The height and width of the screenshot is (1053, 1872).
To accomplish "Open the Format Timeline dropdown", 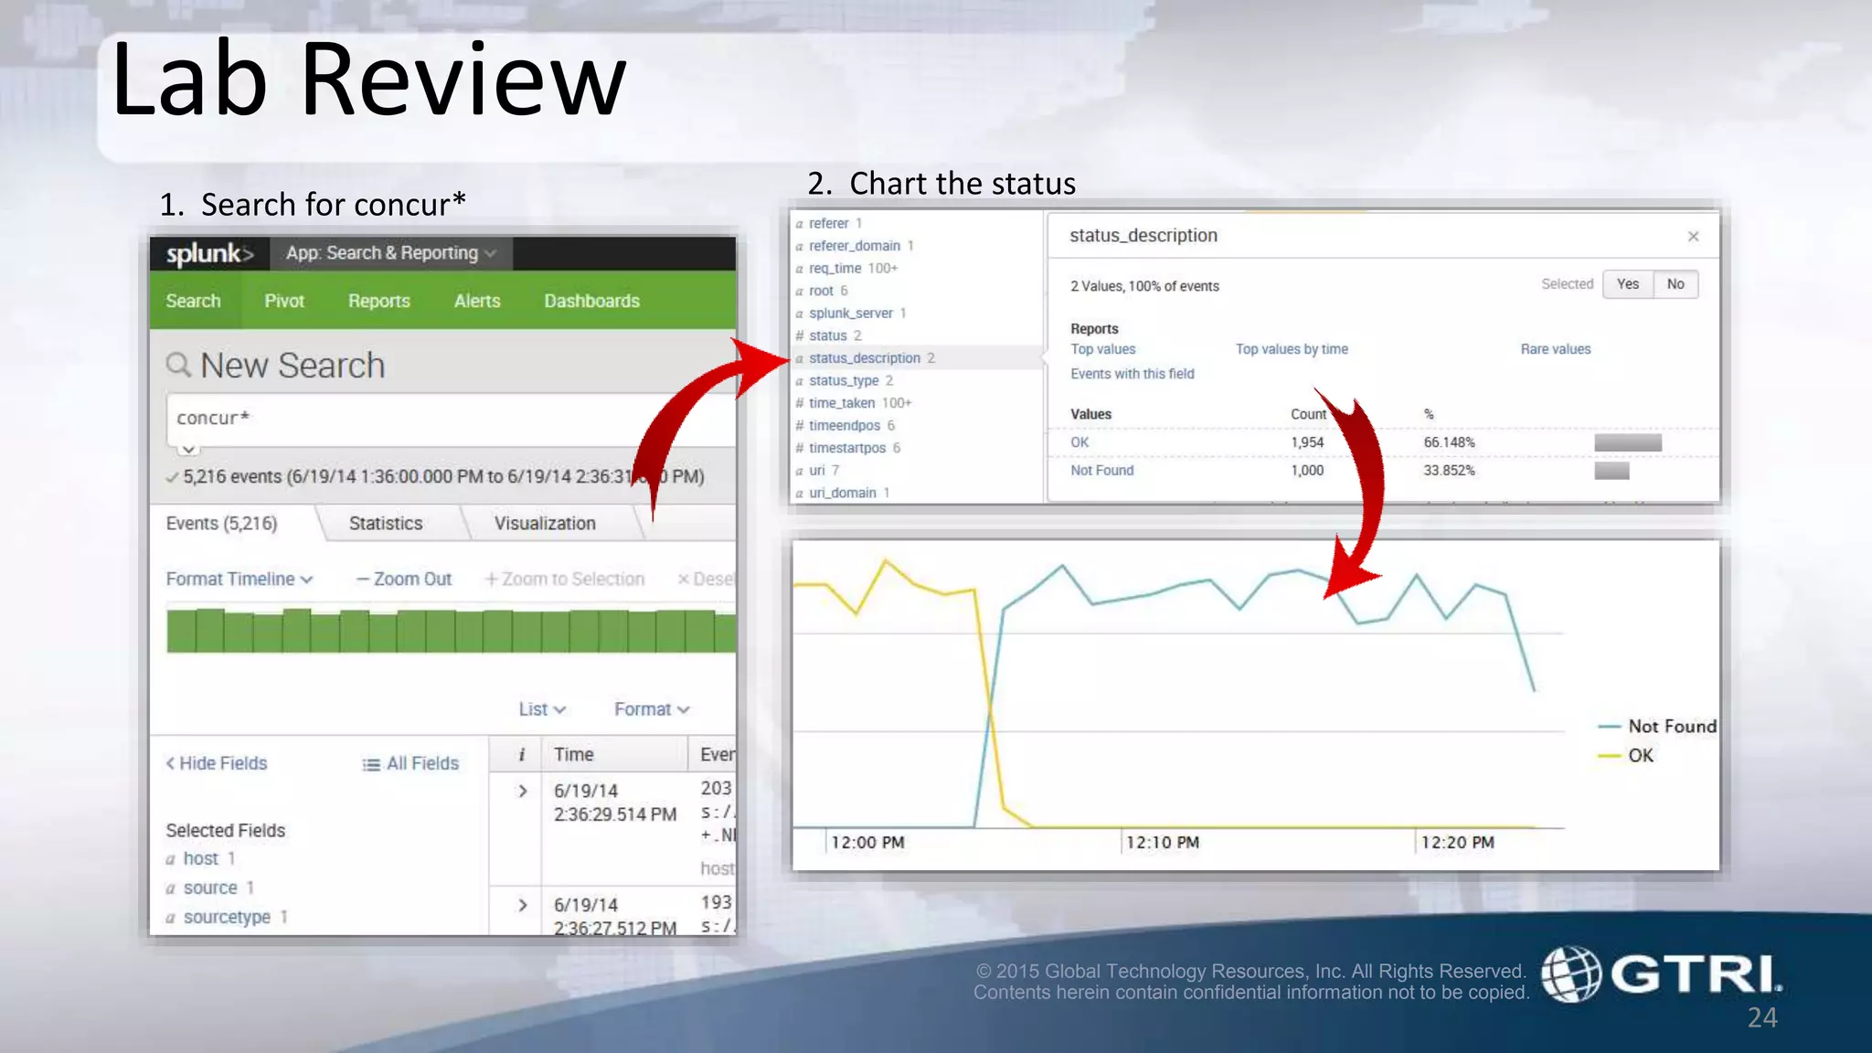I will [x=239, y=580].
